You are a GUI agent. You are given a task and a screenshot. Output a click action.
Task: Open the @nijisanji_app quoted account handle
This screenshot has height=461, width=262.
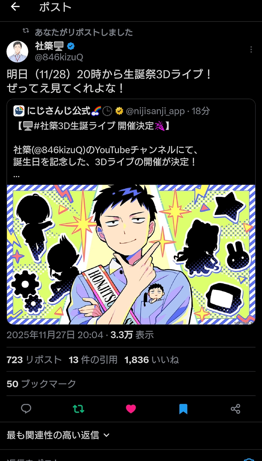click(155, 111)
